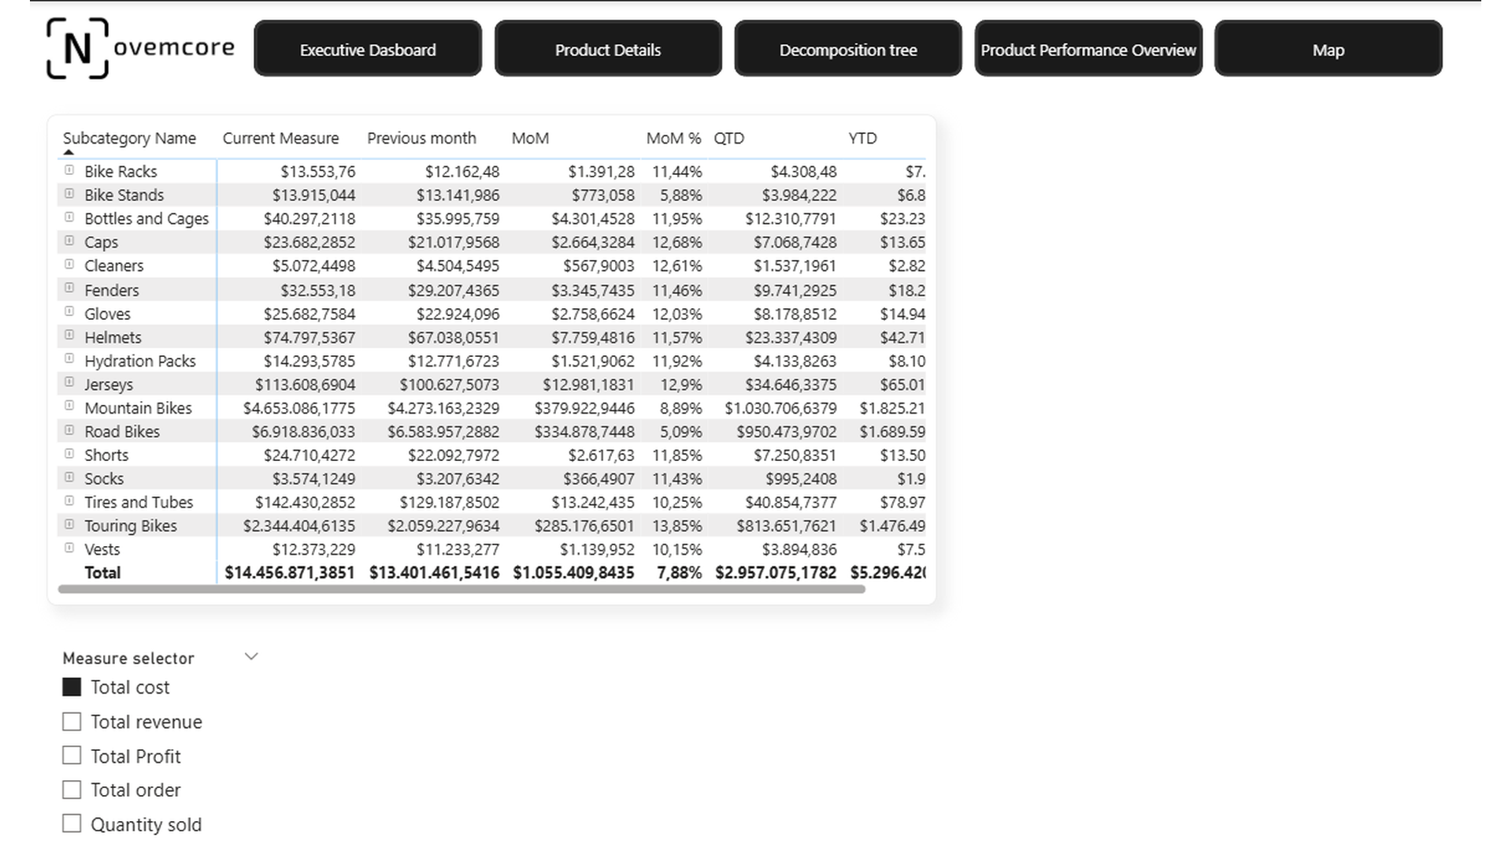
Task: Open Product Performance Overview page
Action: coord(1088,49)
